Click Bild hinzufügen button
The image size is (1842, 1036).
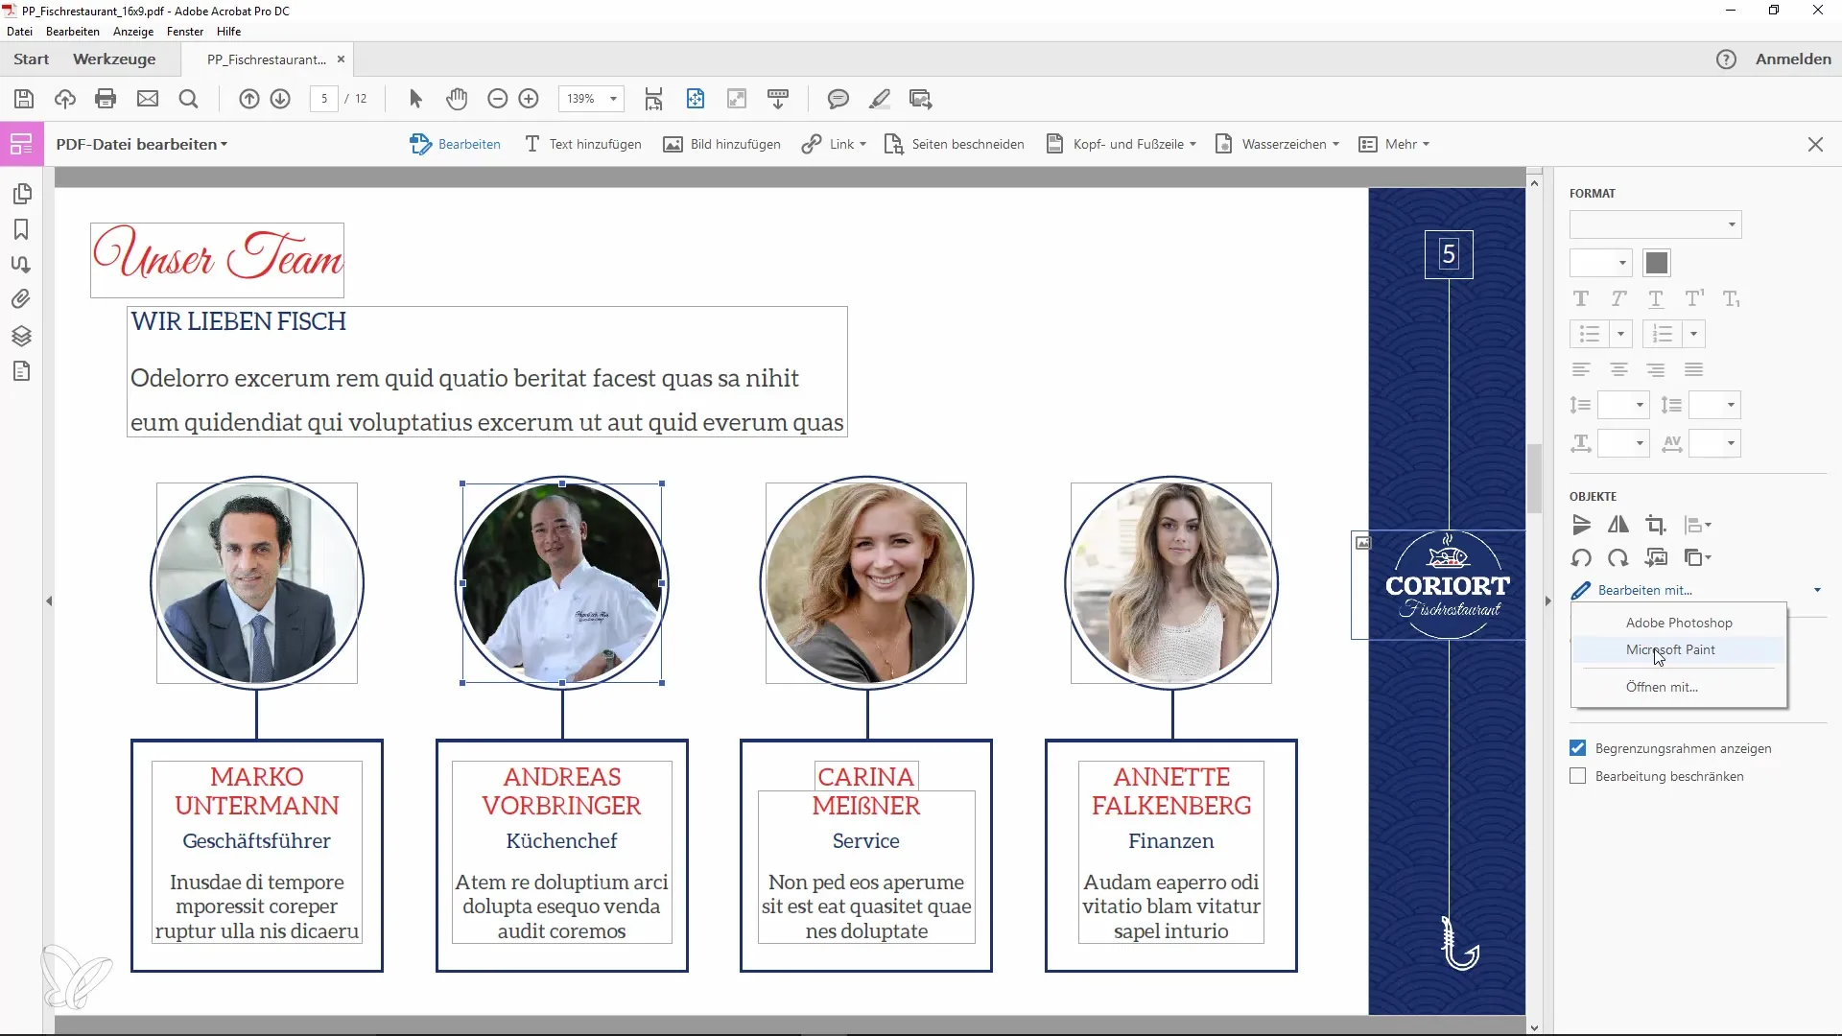pos(722,144)
